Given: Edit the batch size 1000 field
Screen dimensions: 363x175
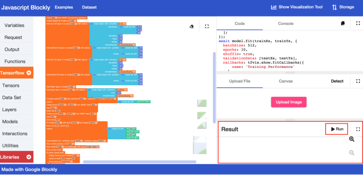Looking at the screenshot, I should (x=58, y=120).
